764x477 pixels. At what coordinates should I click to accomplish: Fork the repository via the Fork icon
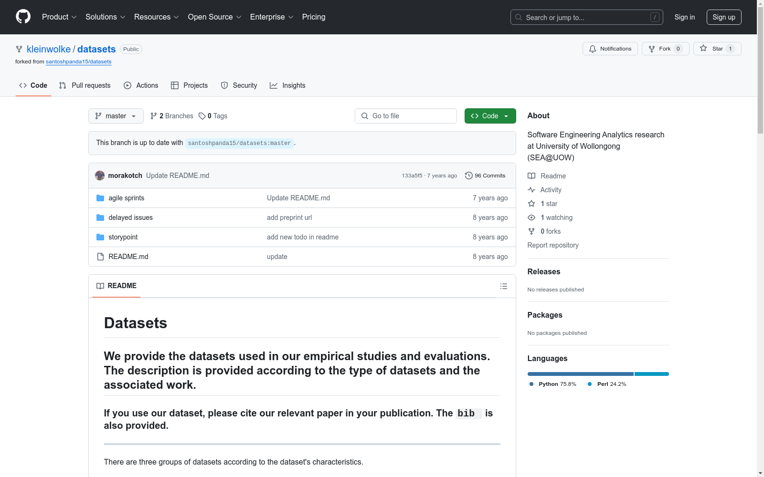tap(652, 49)
